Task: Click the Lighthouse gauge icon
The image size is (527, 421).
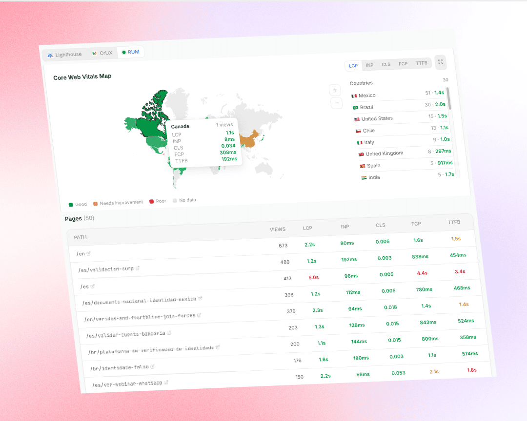Action: click(x=50, y=56)
